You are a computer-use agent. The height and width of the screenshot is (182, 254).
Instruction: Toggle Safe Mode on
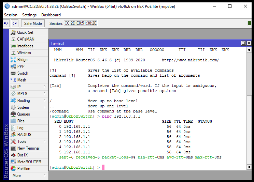click(x=33, y=24)
